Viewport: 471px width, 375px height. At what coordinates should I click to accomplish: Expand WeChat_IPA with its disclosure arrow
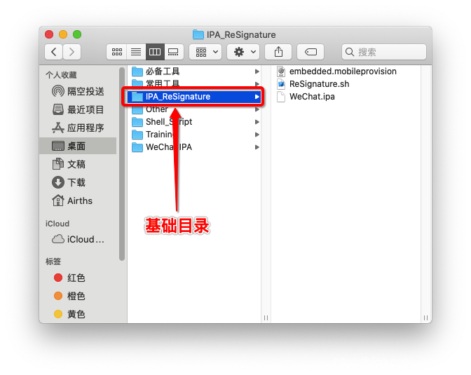point(257,147)
